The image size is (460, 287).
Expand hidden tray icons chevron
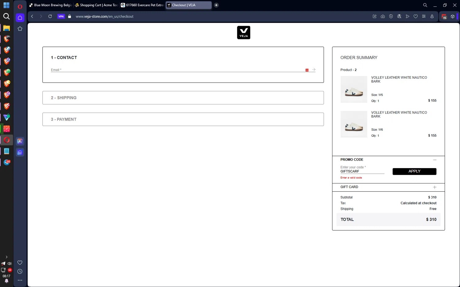6,257
